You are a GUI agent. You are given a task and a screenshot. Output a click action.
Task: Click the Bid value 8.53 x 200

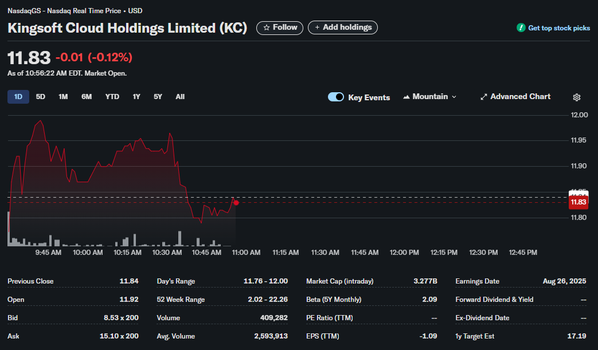point(121,317)
